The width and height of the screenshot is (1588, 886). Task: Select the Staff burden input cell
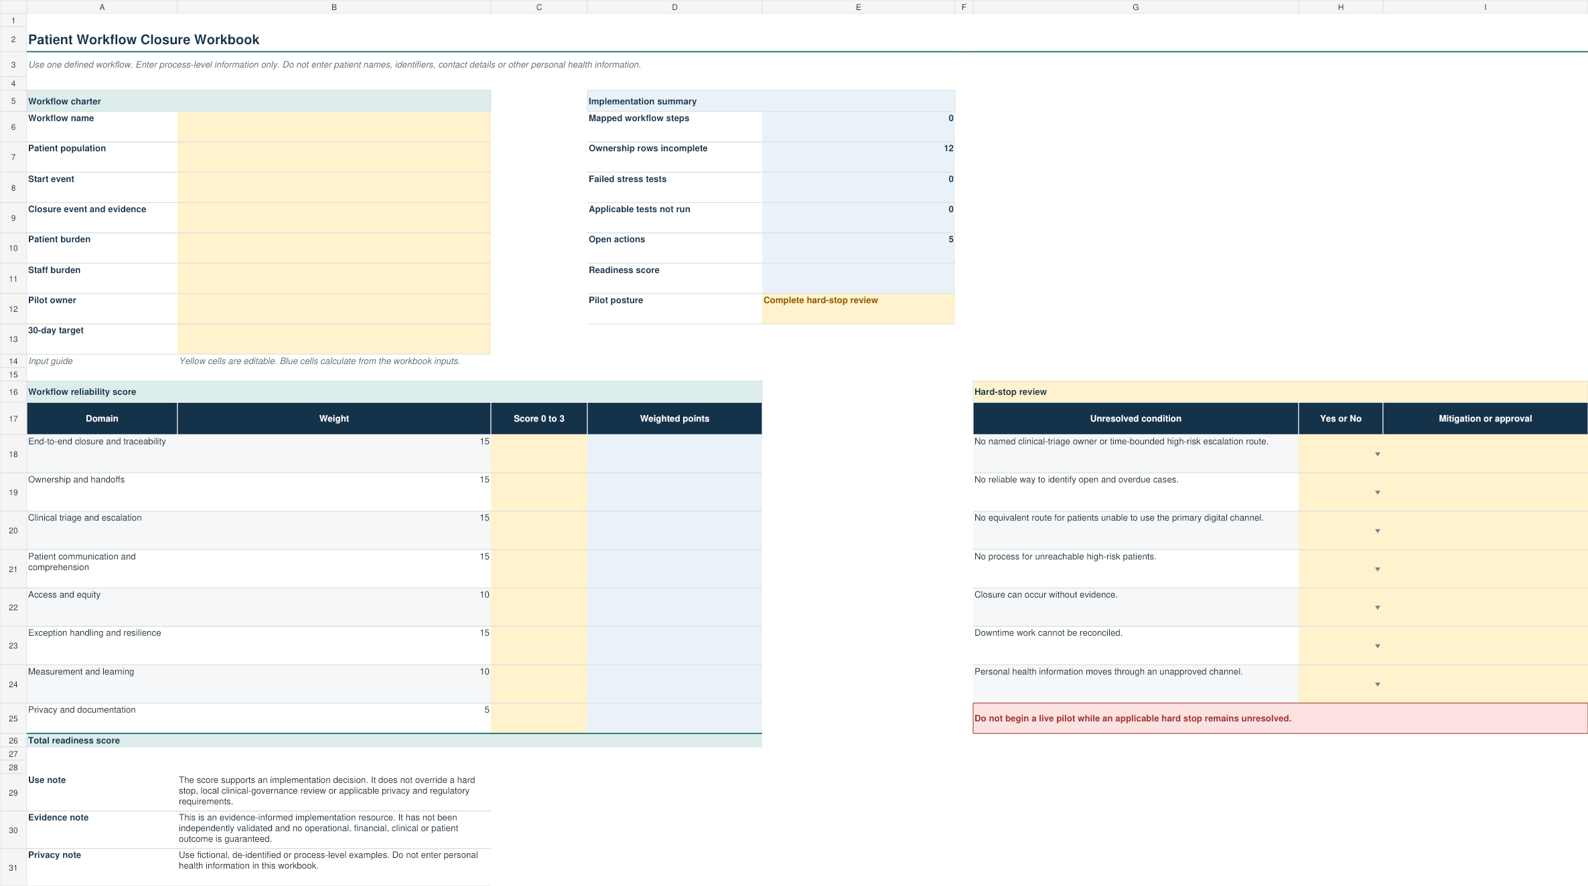click(x=334, y=278)
